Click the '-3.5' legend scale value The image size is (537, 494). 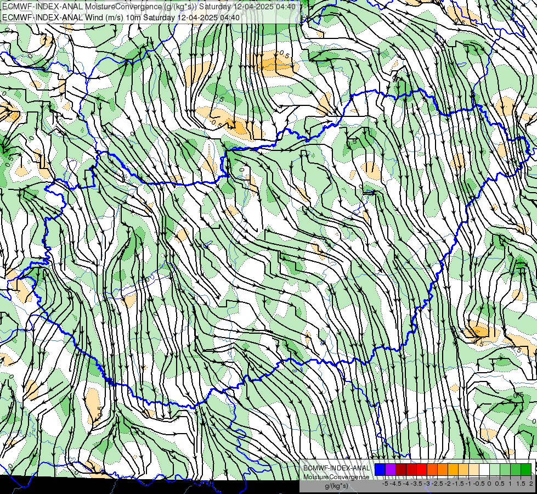[x=416, y=484]
